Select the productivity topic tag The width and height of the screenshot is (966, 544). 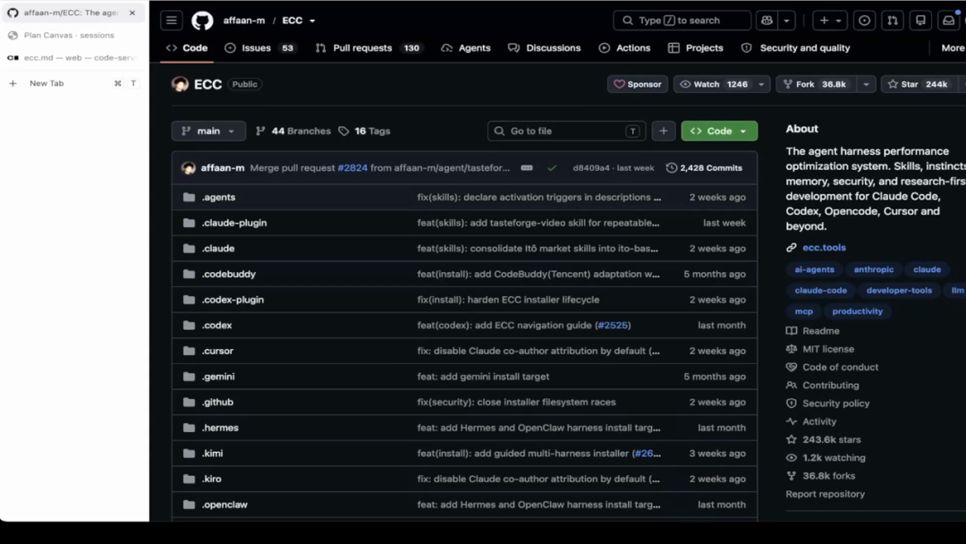[x=858, y=311]
